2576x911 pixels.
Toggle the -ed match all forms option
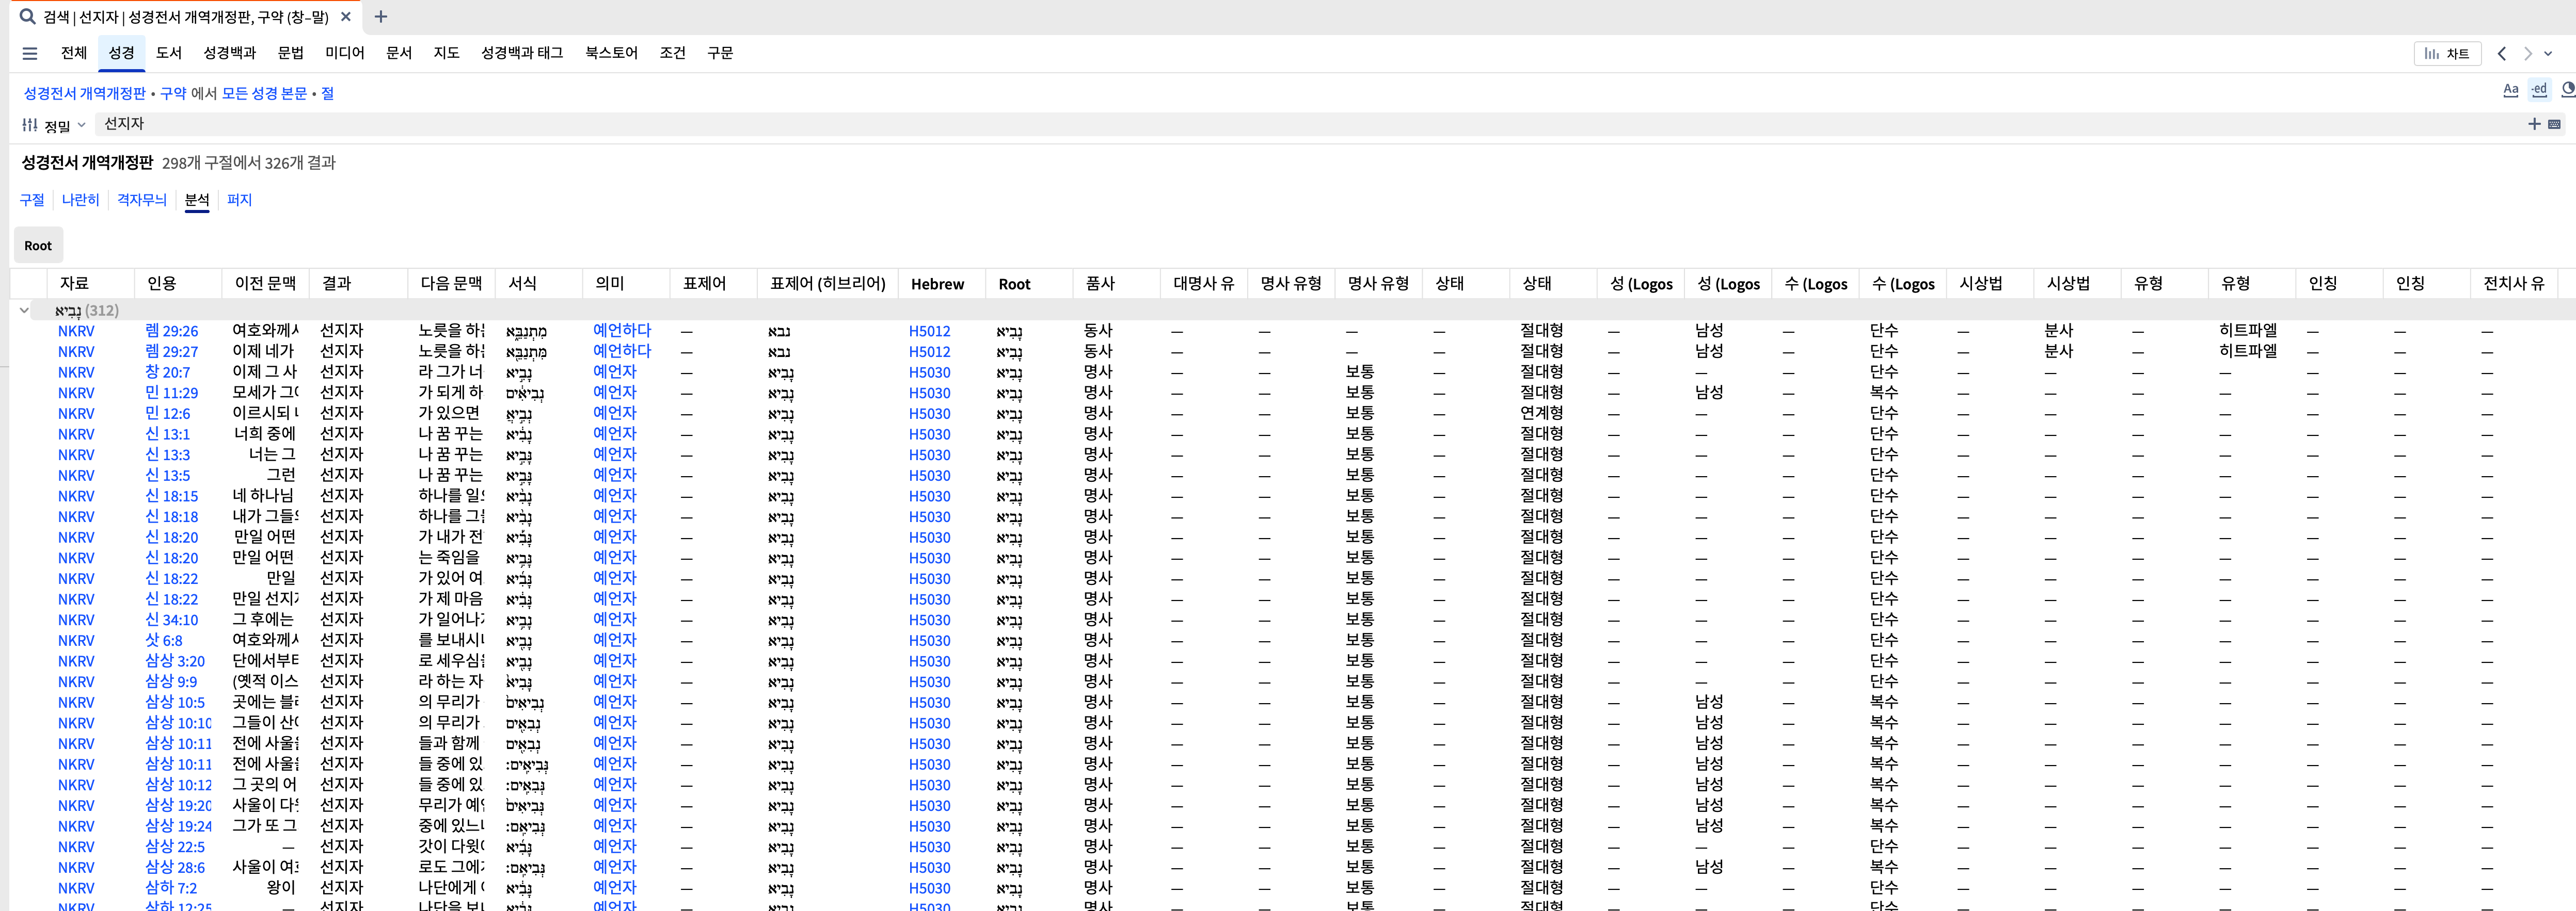coord(2539,90)
